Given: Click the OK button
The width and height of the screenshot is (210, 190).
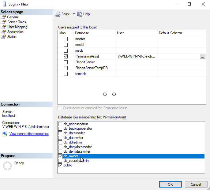Looking at the screenshot, I should pyautogui.click(x=170, y=184).
